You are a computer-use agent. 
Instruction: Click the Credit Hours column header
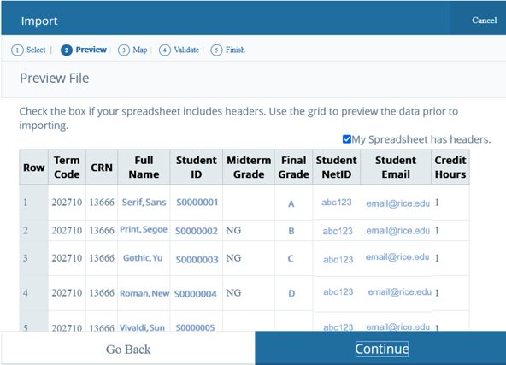(x=450, y=168)
